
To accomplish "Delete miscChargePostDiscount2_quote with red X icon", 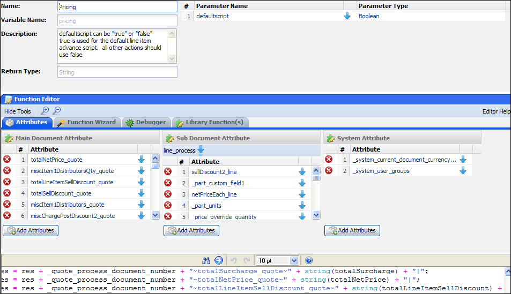I will pyautogui.click(x=7, y=215).
